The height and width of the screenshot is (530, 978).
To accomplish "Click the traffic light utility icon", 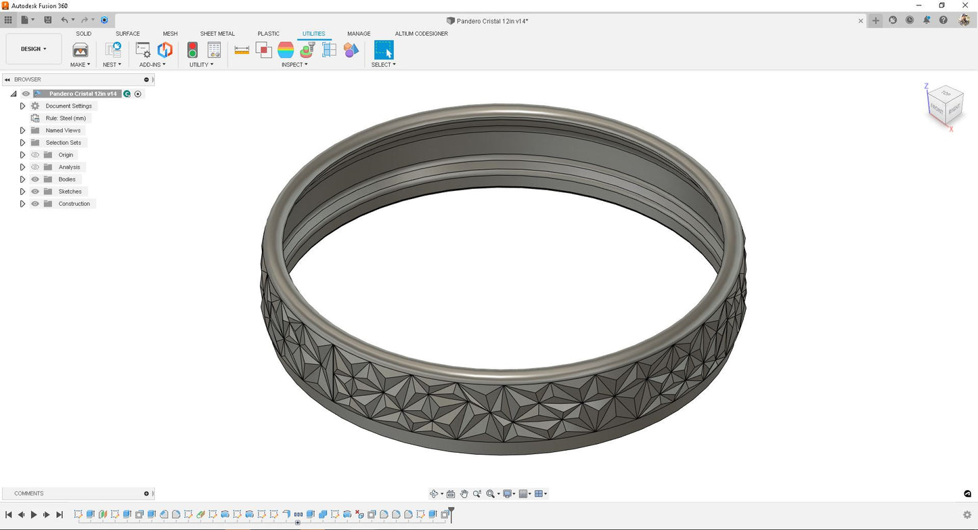I will 192,50.
